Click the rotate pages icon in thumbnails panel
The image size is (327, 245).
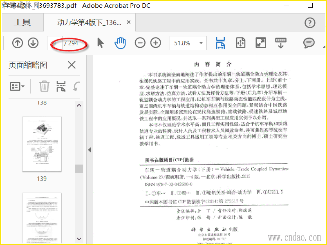click(x=76, y=86)
